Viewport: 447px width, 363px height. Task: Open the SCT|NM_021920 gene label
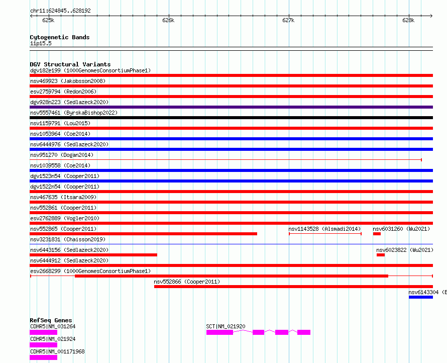[226, 326]
